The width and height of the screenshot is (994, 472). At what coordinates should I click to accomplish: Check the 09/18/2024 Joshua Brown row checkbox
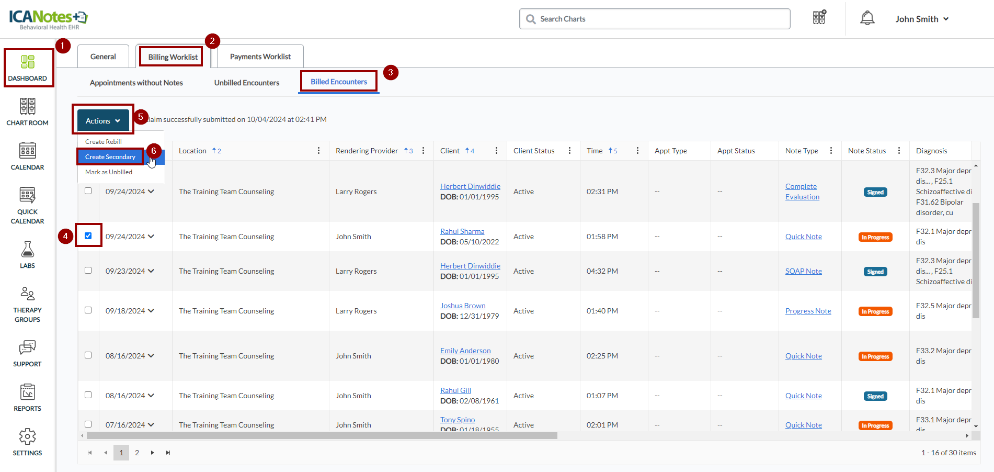click(88, 310)
